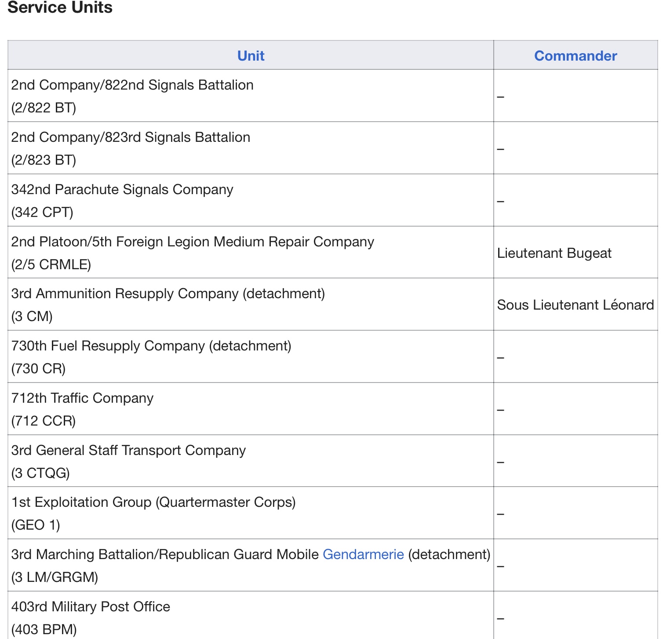
Task: Select the Service Units heading
Action: pyautogui.click(x=60, y=7)
